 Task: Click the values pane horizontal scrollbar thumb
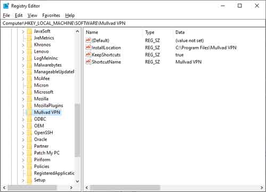click(x=125, y=188)
